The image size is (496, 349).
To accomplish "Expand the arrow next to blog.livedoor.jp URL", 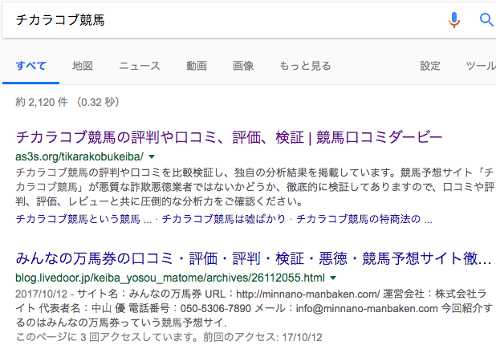I will [333, 278].
